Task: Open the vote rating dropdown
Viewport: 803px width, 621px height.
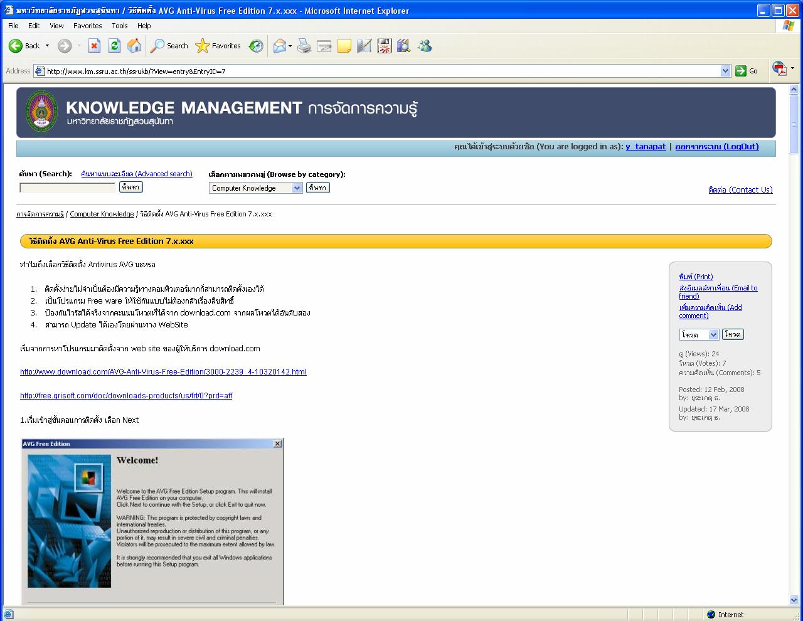Action: (x=699, y=334)
